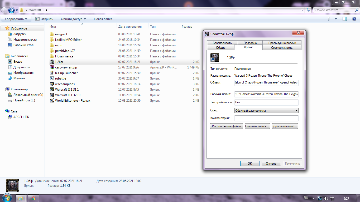
Task: Show the preview pane
Action: tap(344, 19)
